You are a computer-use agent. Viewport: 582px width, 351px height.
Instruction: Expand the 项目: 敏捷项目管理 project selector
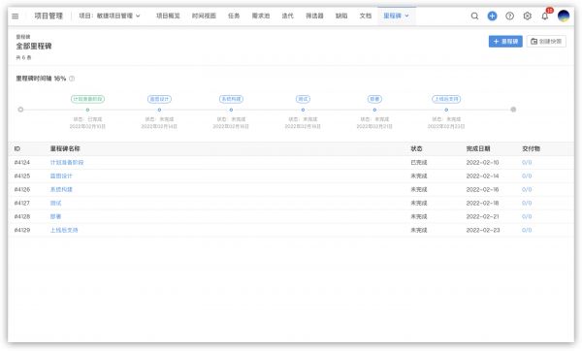[110, 16]
